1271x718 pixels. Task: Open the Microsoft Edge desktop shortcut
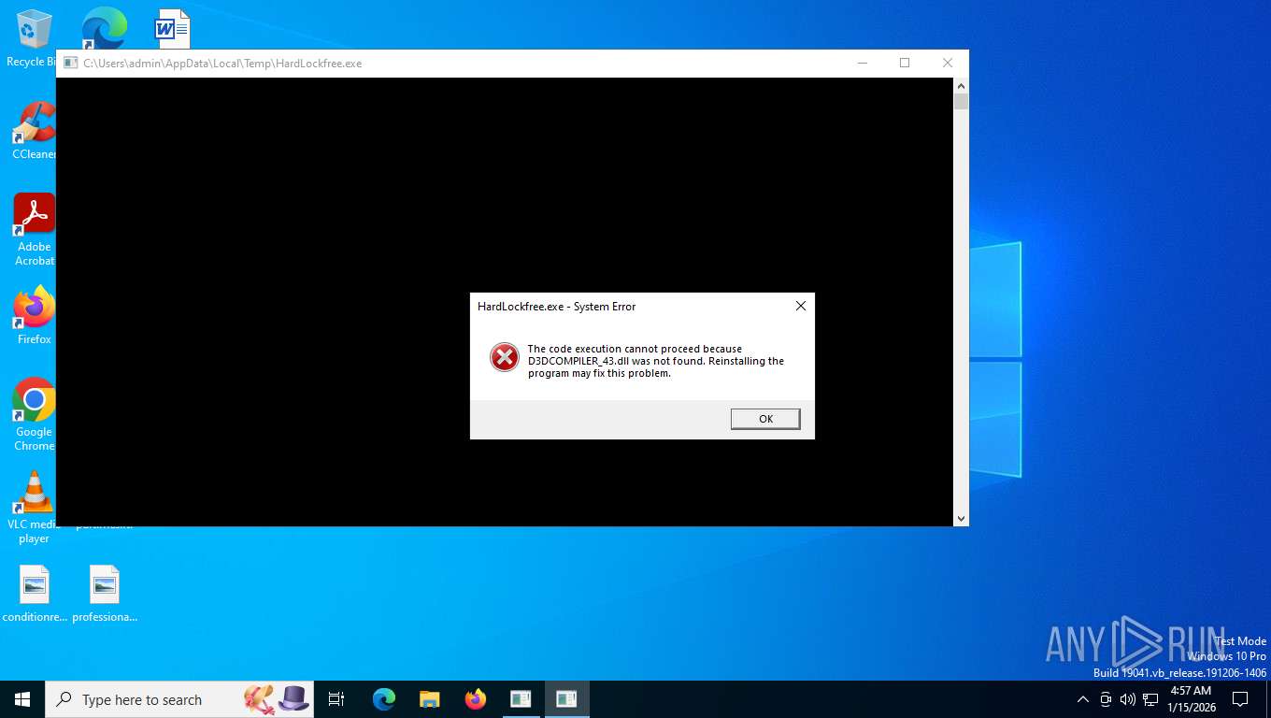pos(104,28)
